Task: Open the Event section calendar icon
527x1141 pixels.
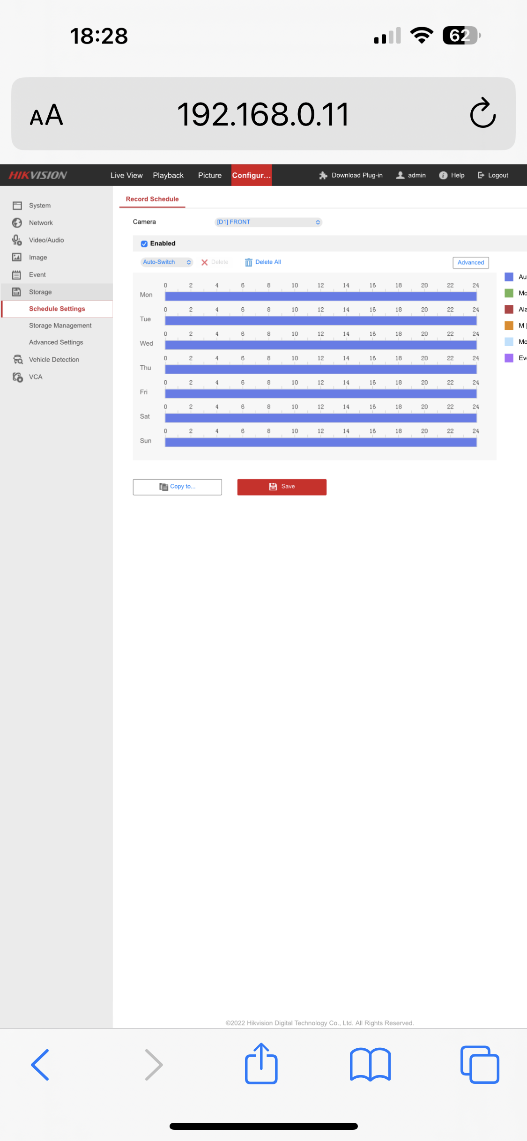Action: 17,274
